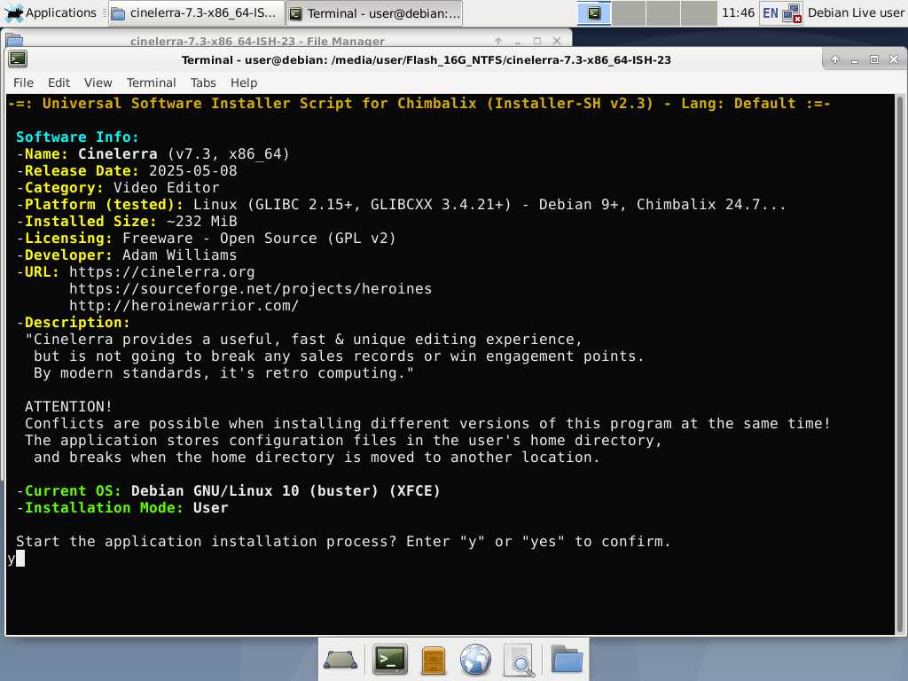The width and height of the screenshot is (908, 681).
Task: Open the network connection tray icon
Action: pyautogui.click(x=792, y=12)
